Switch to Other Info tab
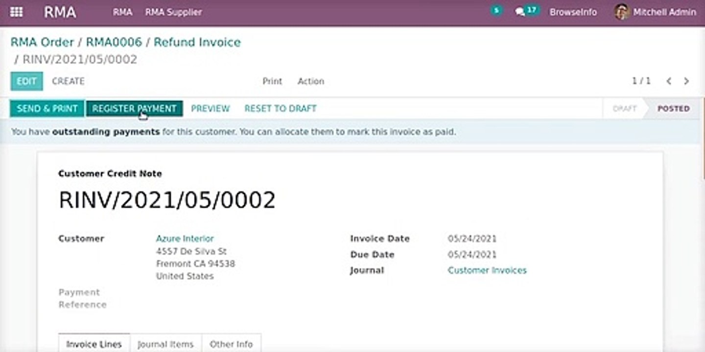This screenshot has height=352, width=705. (x=231, y=344)
